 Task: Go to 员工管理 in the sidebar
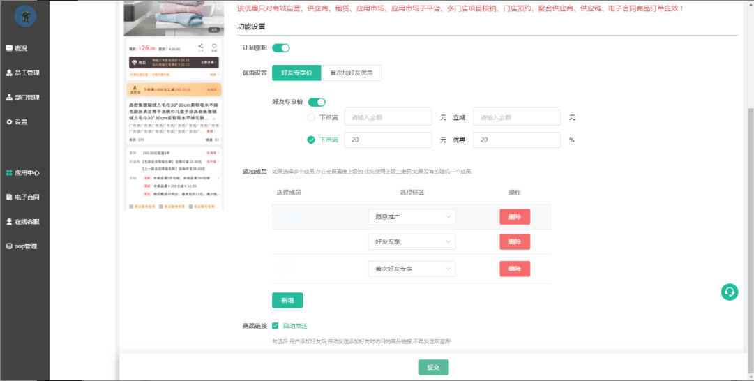tap(23, 73)
